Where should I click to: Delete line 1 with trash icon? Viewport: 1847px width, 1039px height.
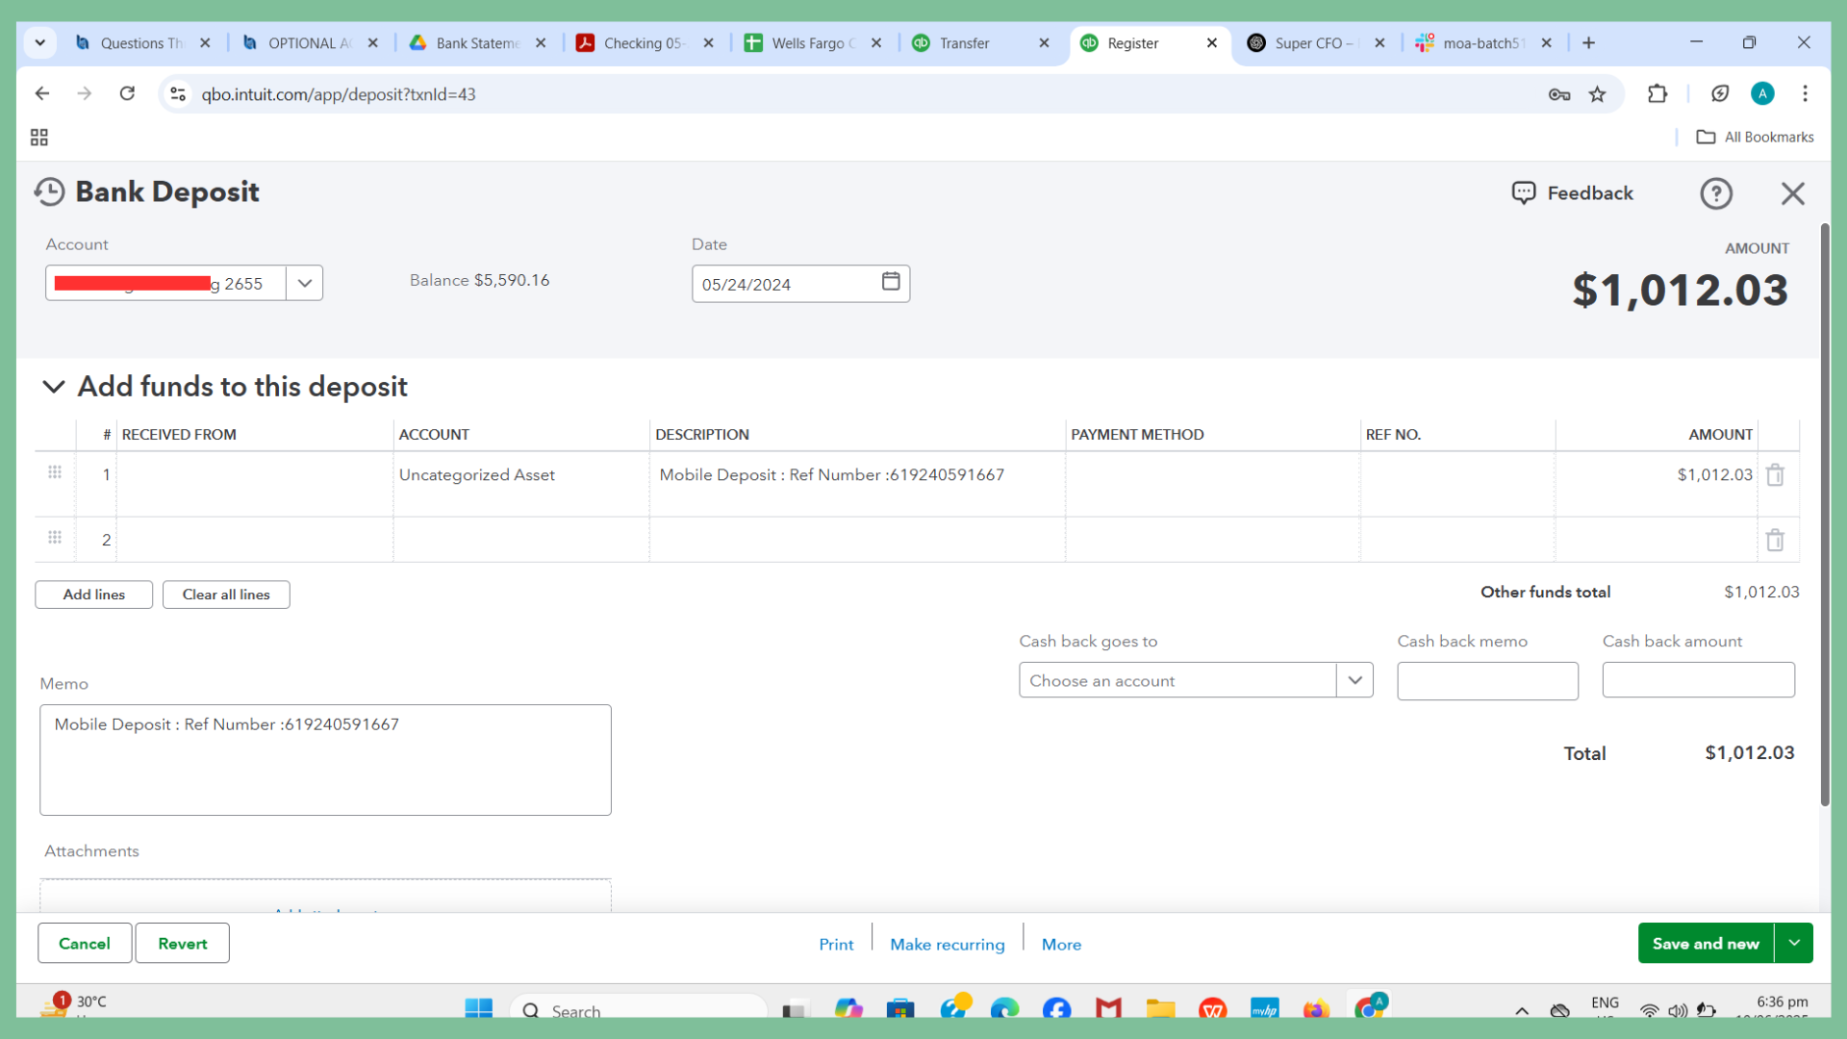(1775, 475)
